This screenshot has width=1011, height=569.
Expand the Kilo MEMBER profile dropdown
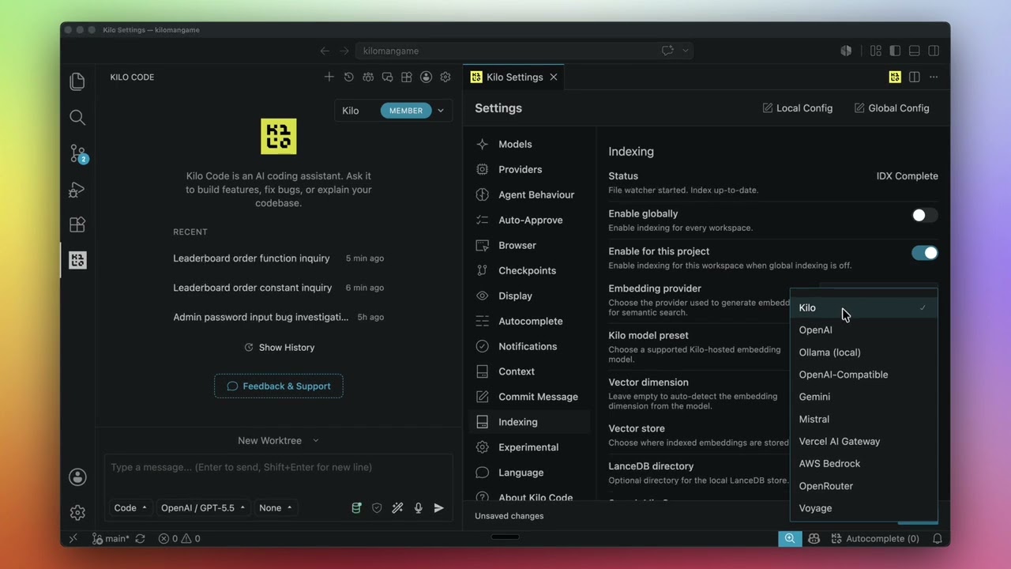(393, 111)
